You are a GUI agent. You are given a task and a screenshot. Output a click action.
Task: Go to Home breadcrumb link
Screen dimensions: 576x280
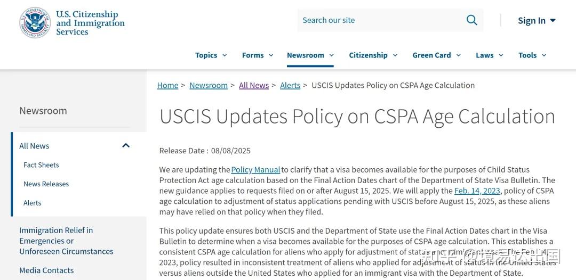[x=167, y=85]
